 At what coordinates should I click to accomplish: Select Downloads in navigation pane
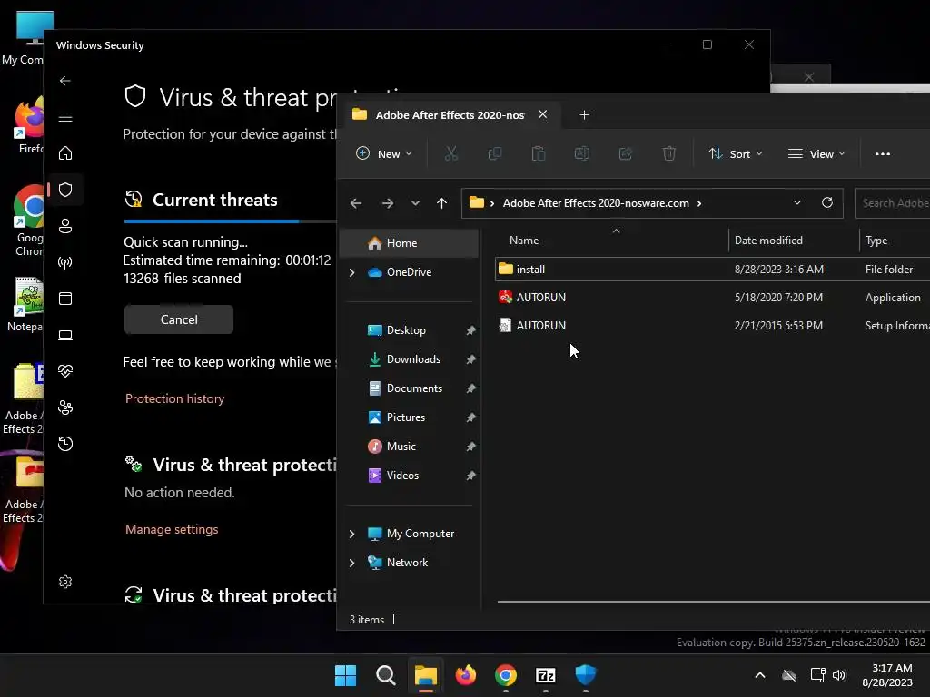click(x=413, y=359)
